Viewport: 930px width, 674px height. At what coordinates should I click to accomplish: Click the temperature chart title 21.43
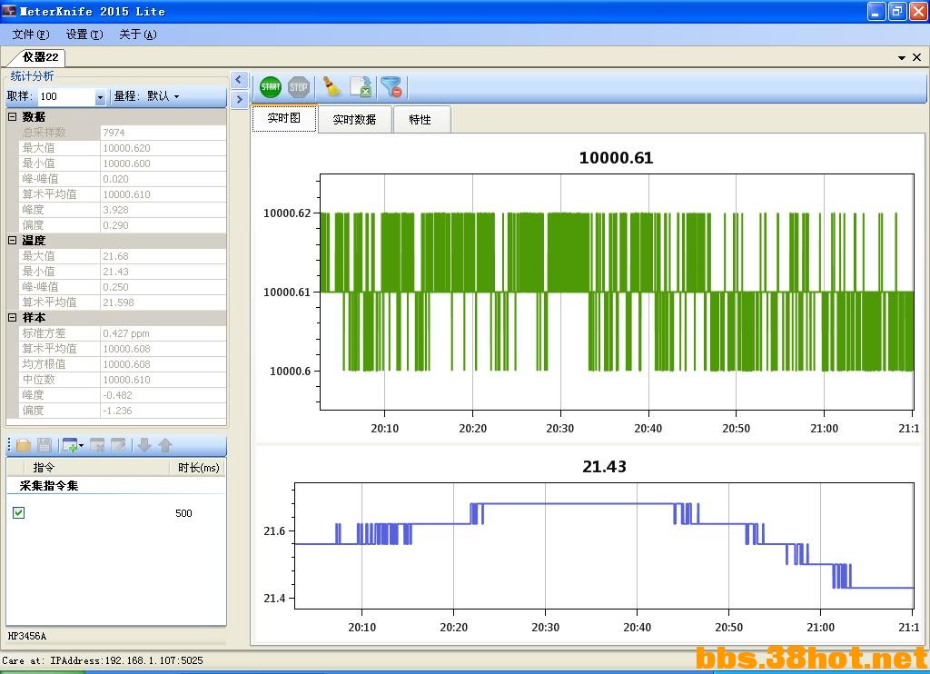(604, 466)
